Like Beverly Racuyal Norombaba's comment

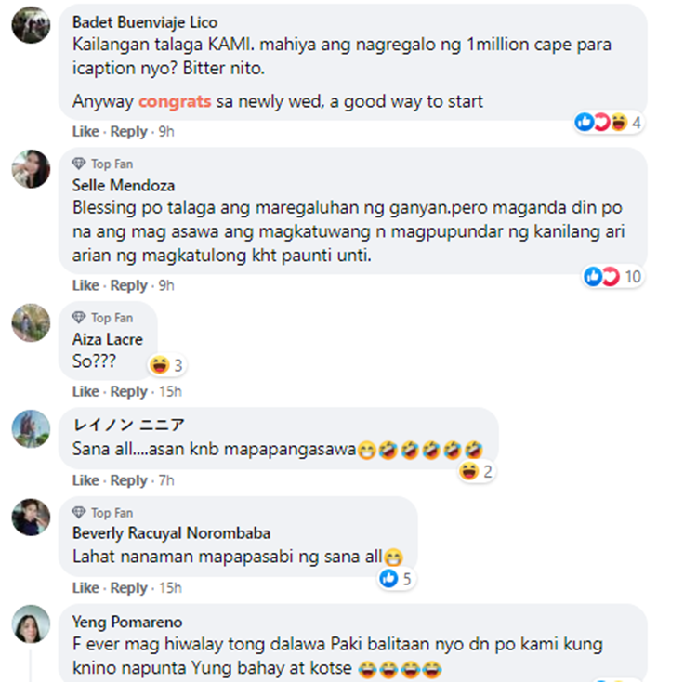pyautogui.click(x=85, y=588)
